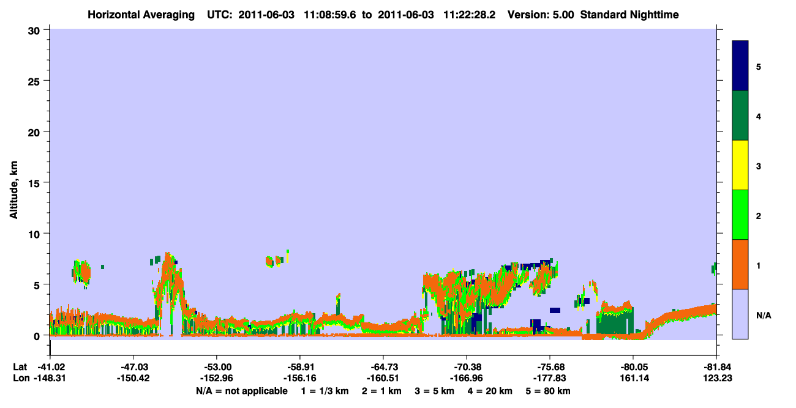Click the '4 = 20 km' legend text
The image size is (796, 408).
(x=491, y=391)
